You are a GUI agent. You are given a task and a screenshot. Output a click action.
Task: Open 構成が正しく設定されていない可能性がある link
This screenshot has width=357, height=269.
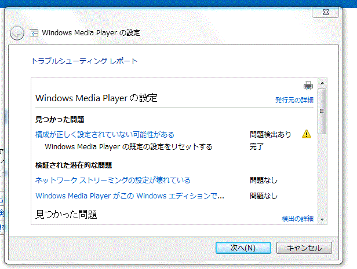click(105, 134)
